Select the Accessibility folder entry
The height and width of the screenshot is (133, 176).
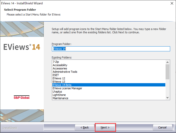click(109, 65)
